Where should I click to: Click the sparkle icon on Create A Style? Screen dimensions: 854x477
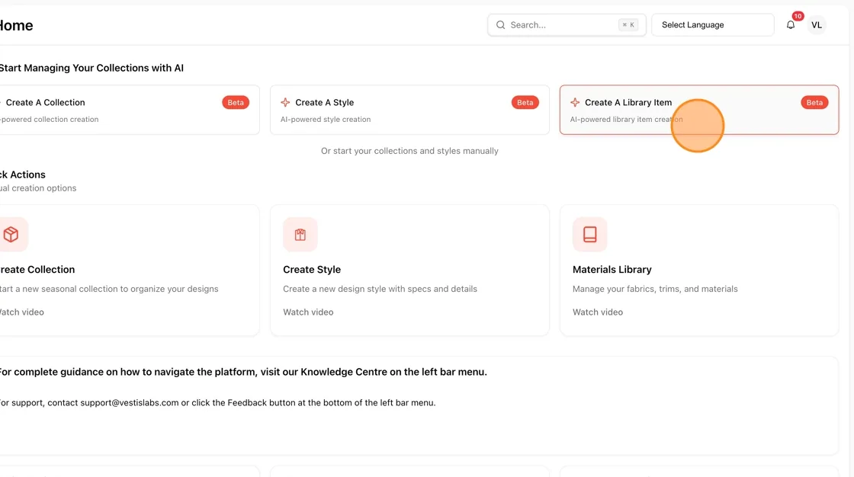[285, 102]
